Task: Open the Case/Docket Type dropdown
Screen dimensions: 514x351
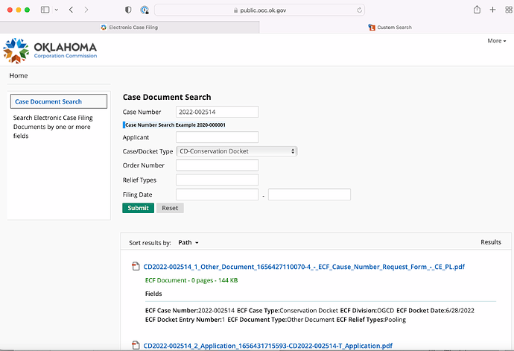Action: [x=237, y=151]
